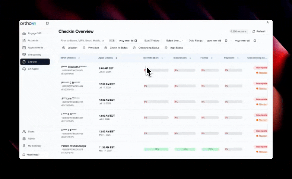Click the Engage 360 home icon

(24, 34)
